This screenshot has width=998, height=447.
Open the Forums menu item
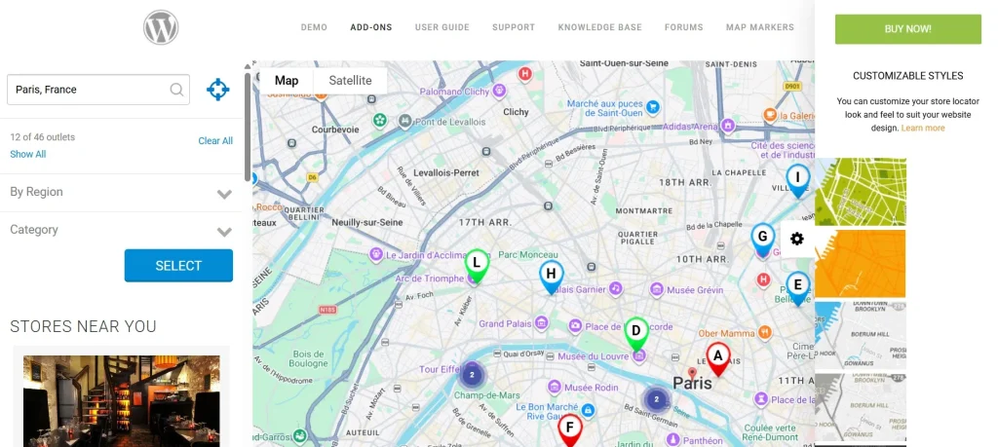click(x=683, y=27)
